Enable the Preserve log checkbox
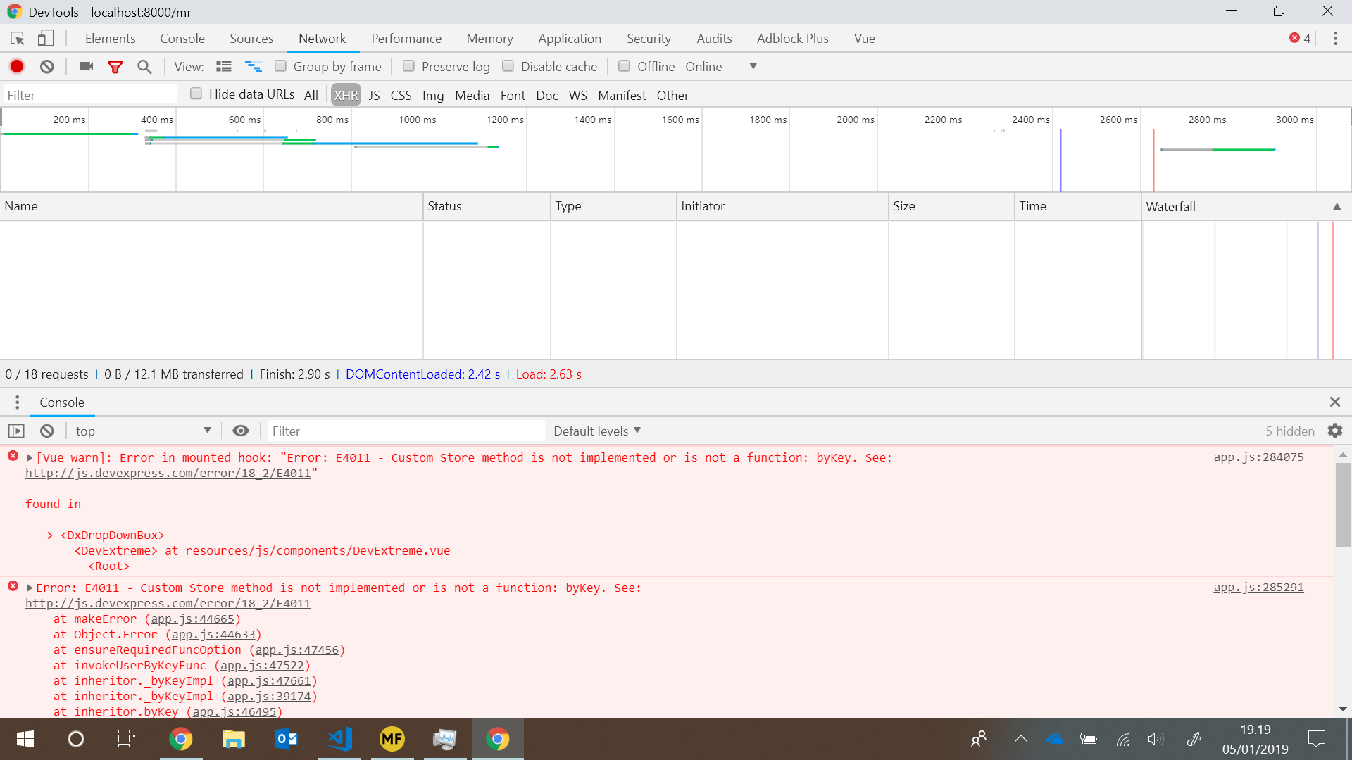This screenshot has width=1352, height=760. tap(408, 65)
